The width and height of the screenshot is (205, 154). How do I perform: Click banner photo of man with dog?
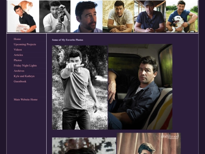pos(182,16)
